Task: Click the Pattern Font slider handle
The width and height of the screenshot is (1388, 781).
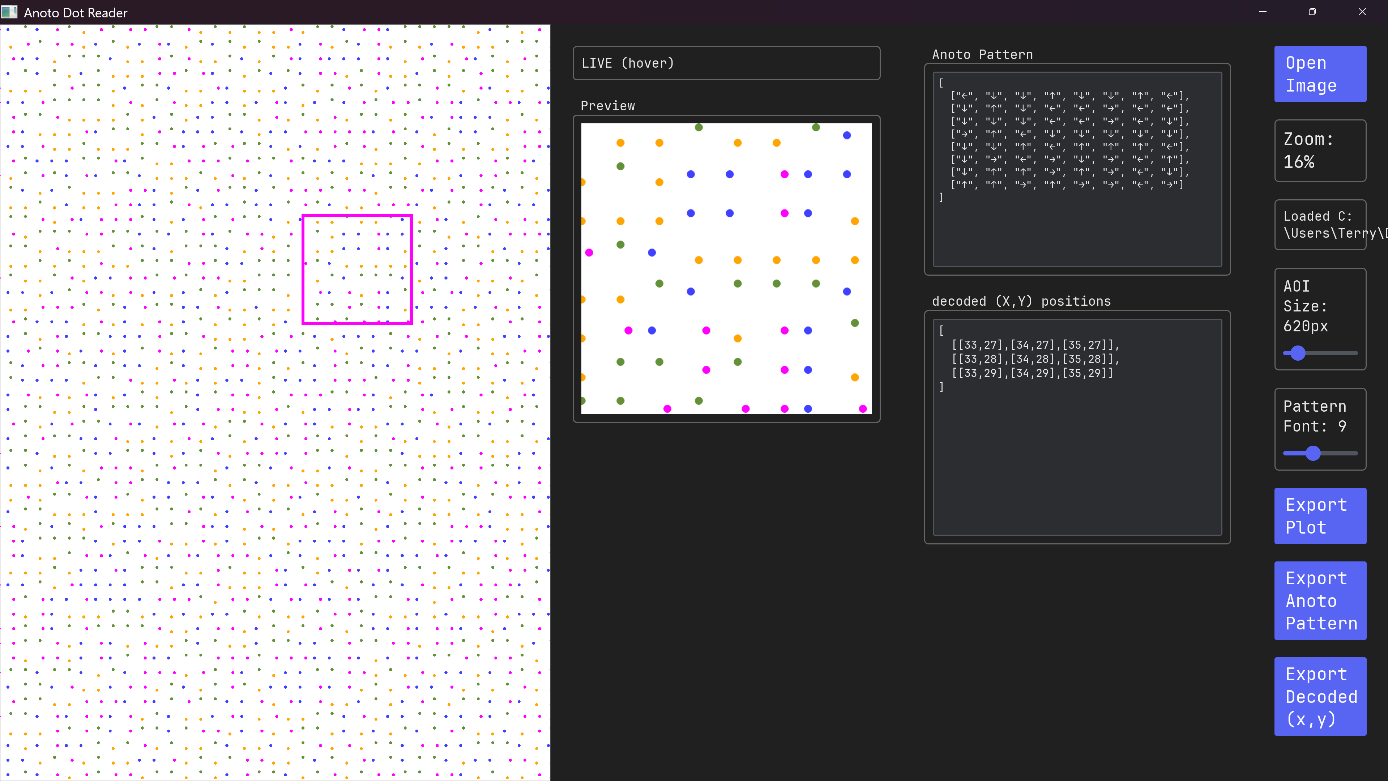Action: coord(1313,453)
